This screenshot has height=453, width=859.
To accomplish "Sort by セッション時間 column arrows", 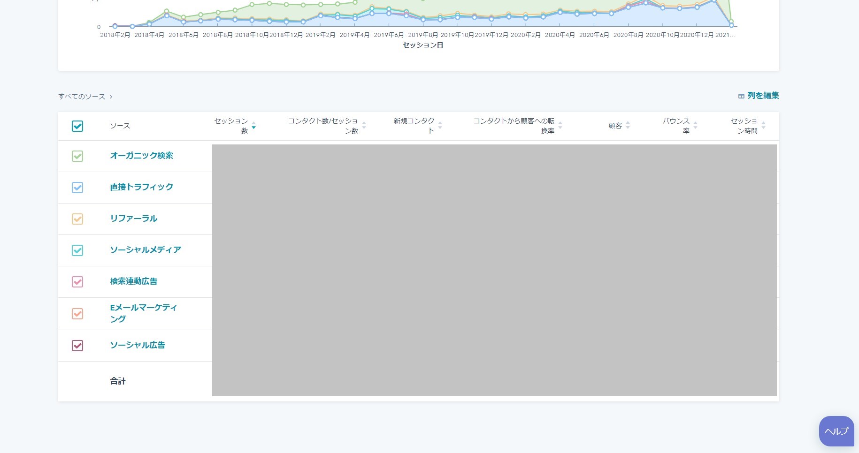I will [763, 126].
